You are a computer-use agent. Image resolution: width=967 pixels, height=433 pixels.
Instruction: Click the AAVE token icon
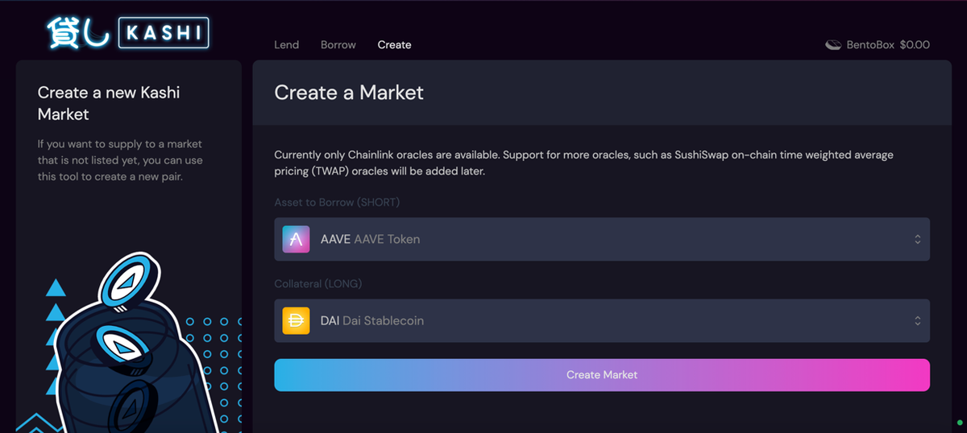tap(296, 239)
